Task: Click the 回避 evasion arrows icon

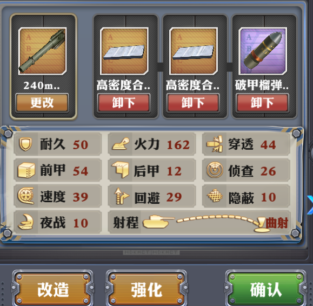Action: (x=122, y=196)
